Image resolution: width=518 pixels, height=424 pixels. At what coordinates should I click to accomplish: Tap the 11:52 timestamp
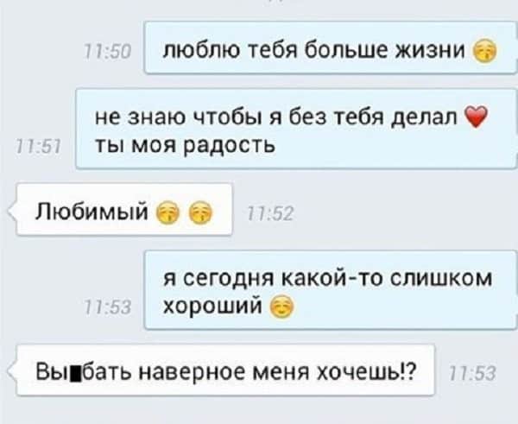[270, 213]
